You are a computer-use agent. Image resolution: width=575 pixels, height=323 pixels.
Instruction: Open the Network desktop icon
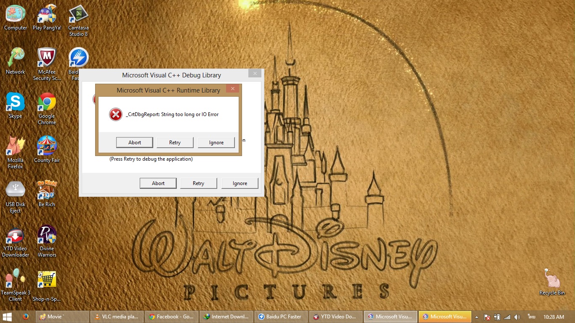[16, 61]
